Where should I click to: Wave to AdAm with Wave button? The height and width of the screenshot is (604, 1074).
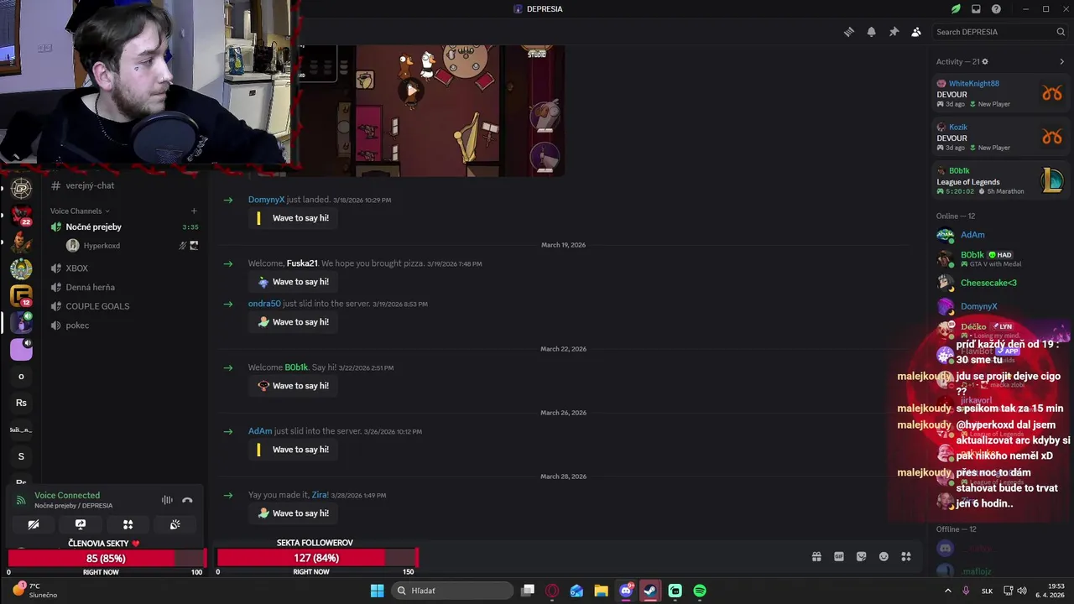pos(293,450)
